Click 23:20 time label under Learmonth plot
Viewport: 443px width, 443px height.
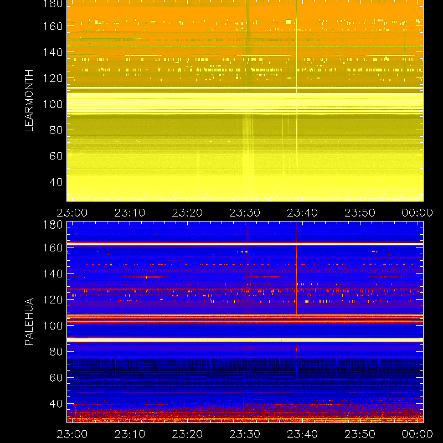(187, 213)
